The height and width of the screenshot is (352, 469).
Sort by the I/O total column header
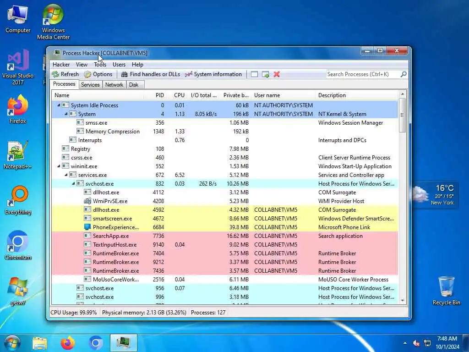[x=204, y=95]
